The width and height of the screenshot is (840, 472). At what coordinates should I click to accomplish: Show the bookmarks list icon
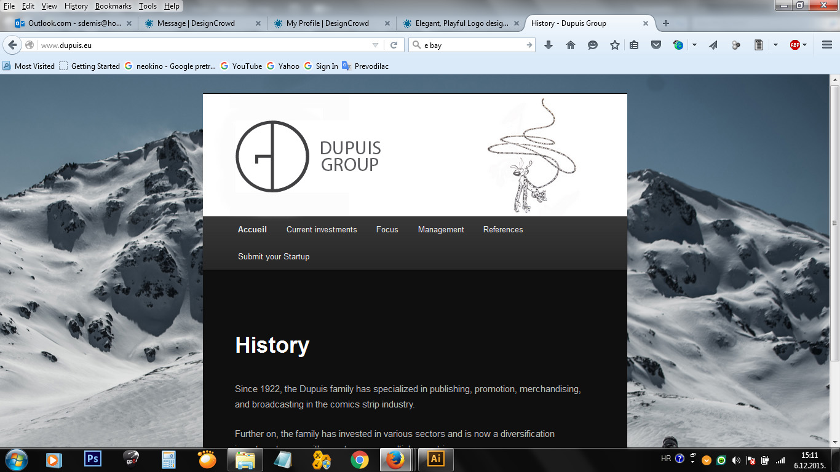tap(634, 45)
